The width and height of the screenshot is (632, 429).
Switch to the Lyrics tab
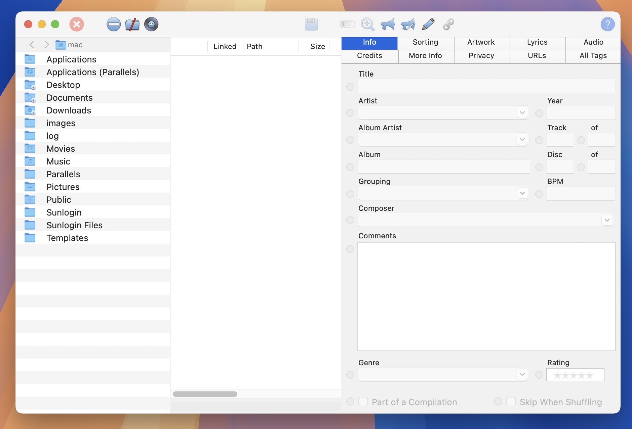[537, 43]
